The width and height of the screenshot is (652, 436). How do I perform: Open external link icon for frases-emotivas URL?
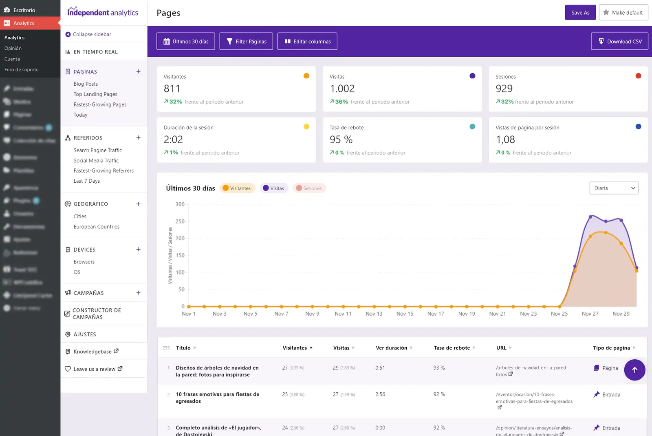tap(500, 407)
